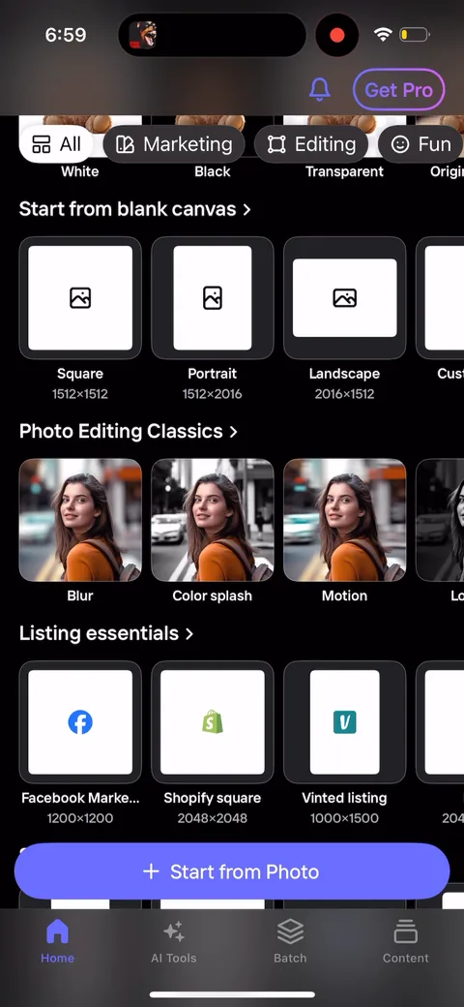Viewport: 464px width, 1007px height.
Task: Tap Start from Photo button
Action: (x=232, y=871)
